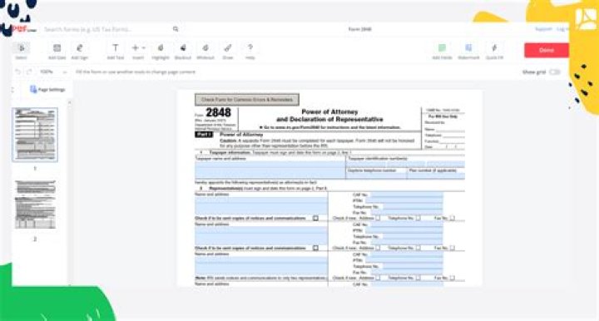Select the Draw tool

click(228, 52)
